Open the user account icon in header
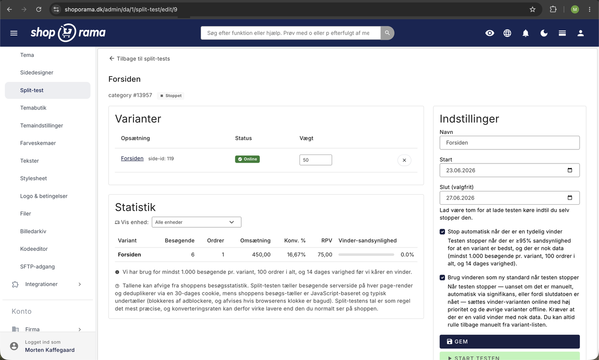 (x=581, y=33)
